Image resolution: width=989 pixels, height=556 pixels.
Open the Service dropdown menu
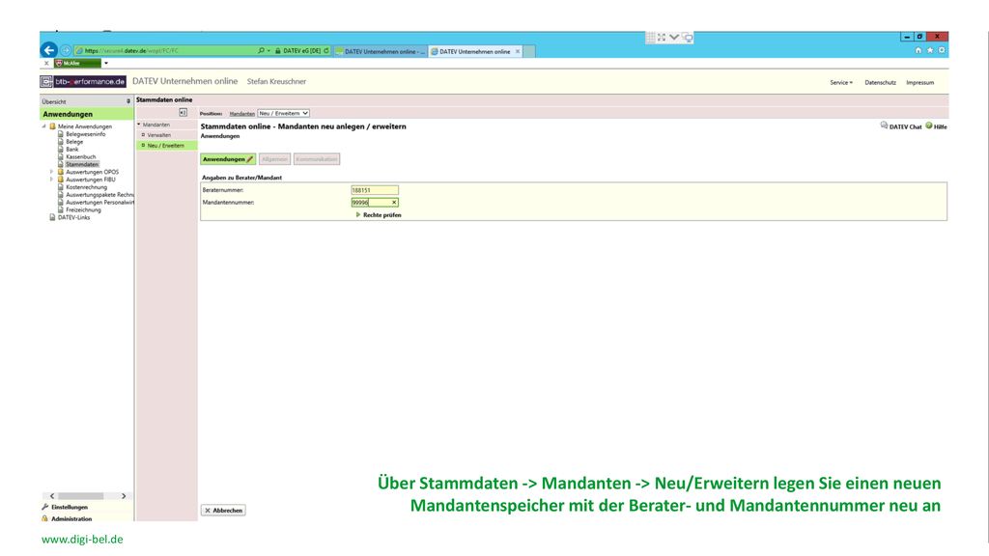(841, 83)
